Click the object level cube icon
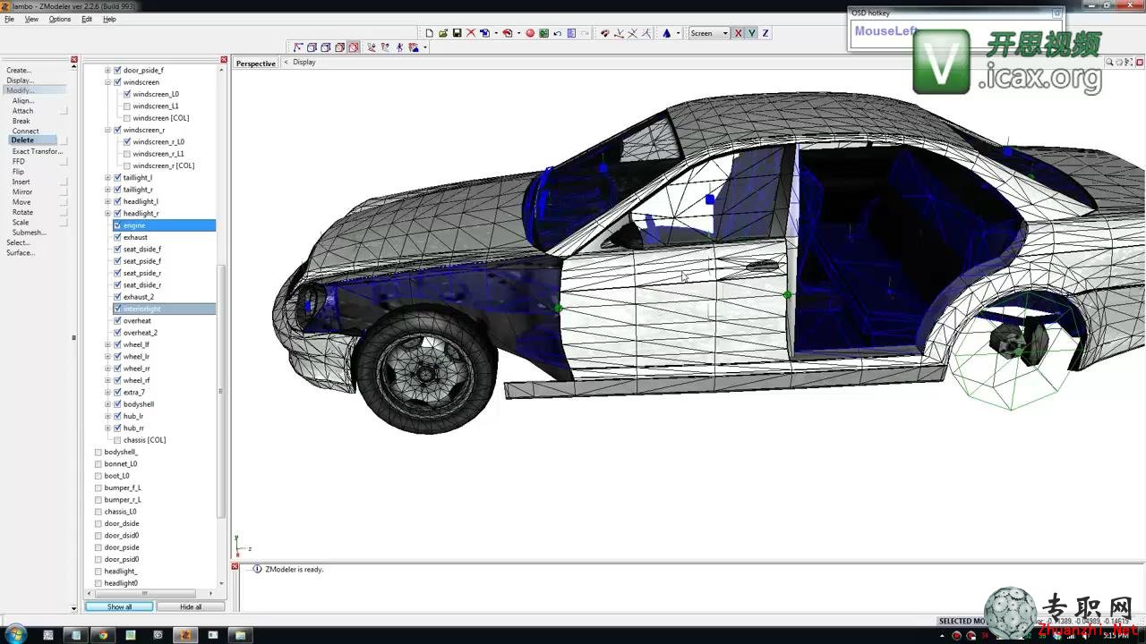Viewport: 1146px width, 644px height. coord(339,47)
